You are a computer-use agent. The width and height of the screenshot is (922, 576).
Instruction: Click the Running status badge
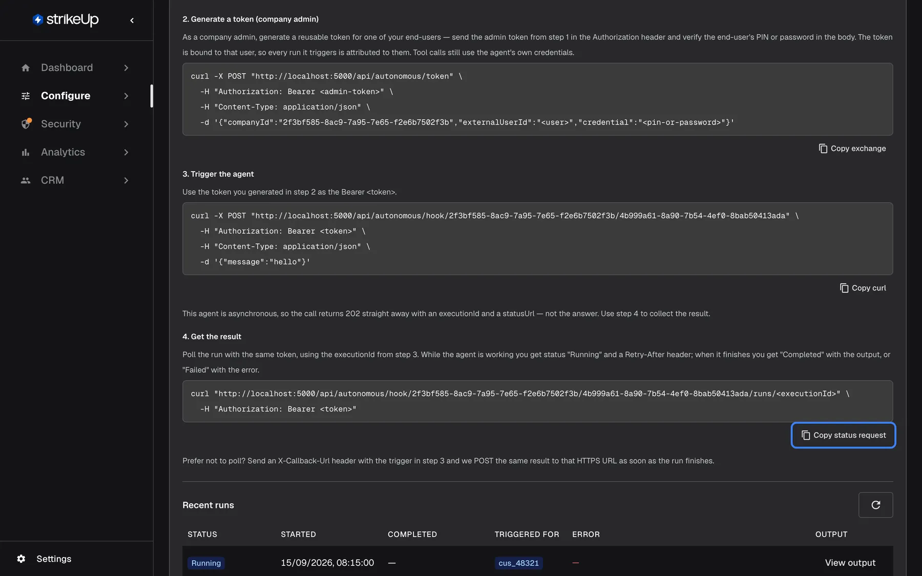206,563
